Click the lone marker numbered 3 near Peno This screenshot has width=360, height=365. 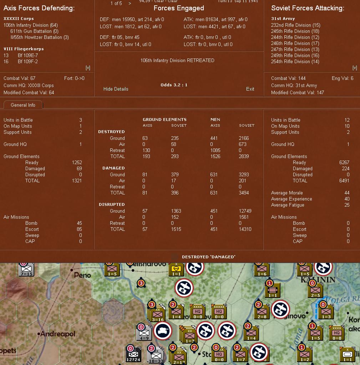[x=141, y=283]
